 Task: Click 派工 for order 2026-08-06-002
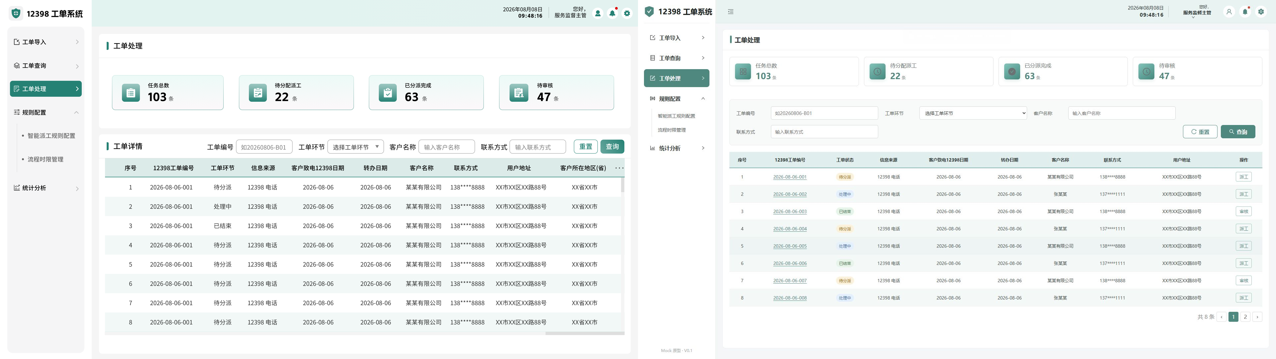coord(1243,194)
